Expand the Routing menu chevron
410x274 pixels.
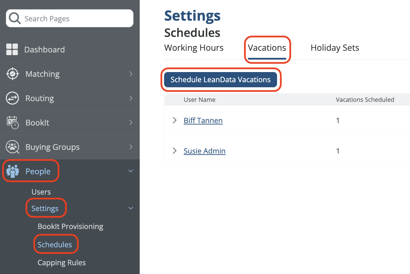131,98
